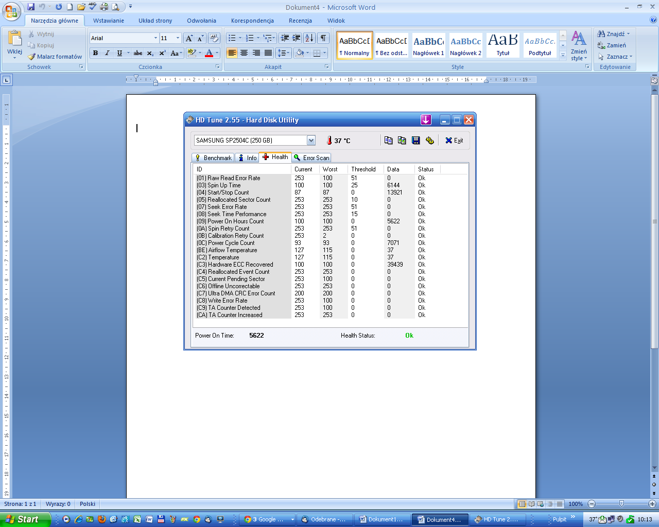659x527 pixels.
Task: Create a new blank document icon
Action: point(70,7)
